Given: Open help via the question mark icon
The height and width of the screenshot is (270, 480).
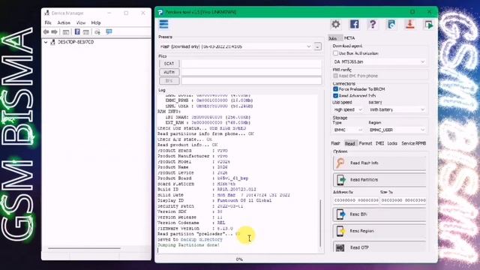Looking at the screenshot, I should pos(373,24).
